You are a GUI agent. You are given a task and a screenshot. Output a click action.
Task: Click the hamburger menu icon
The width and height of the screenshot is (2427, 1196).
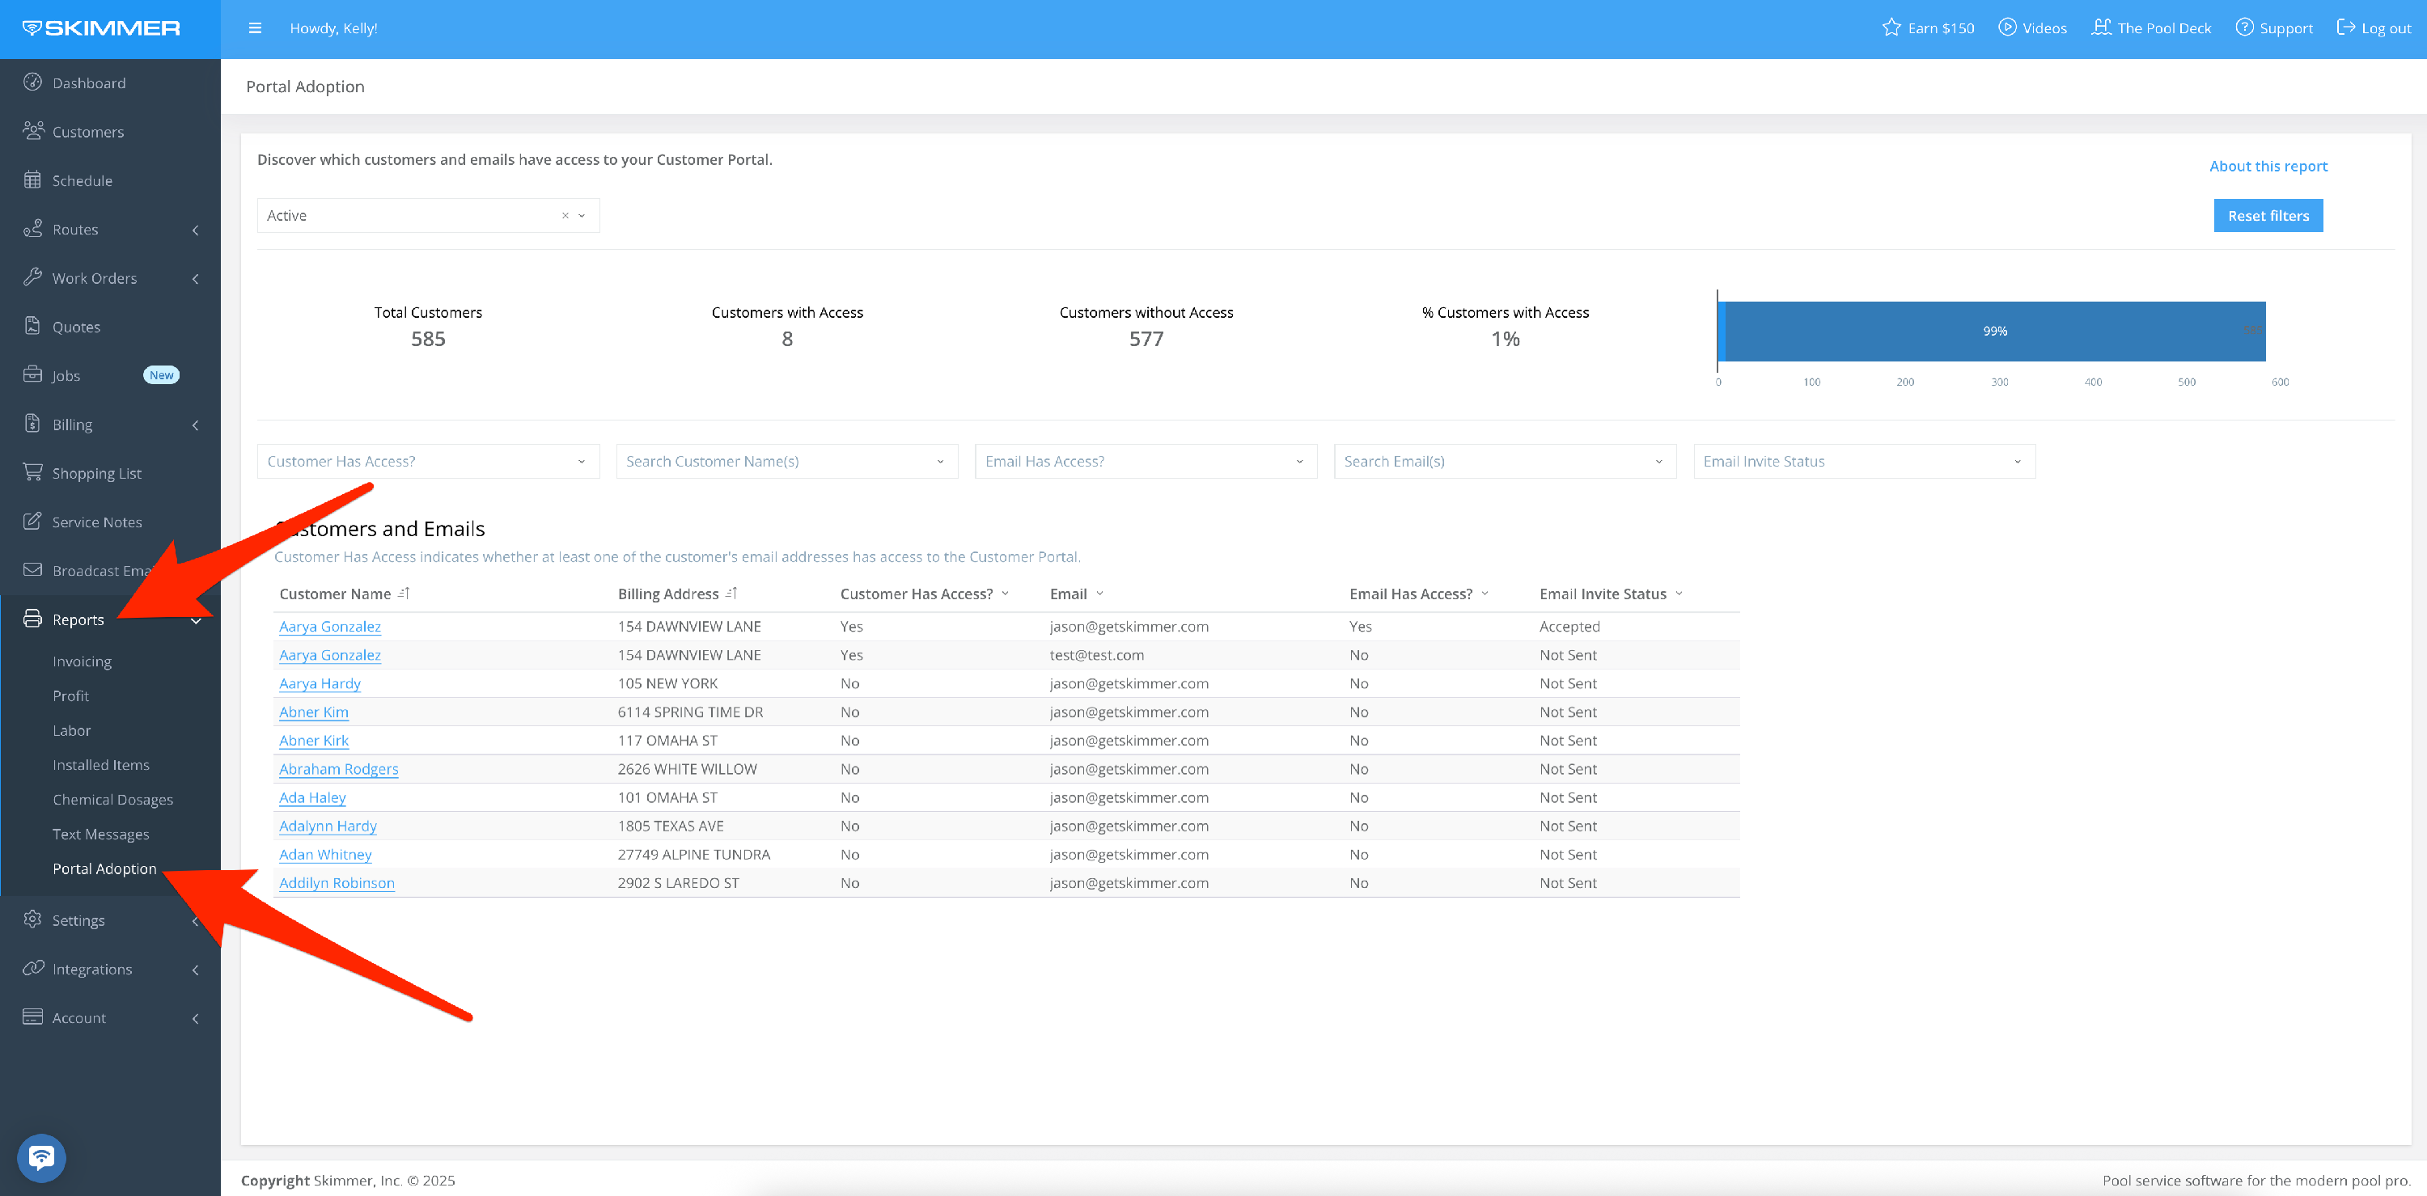(x=254, y=28)
